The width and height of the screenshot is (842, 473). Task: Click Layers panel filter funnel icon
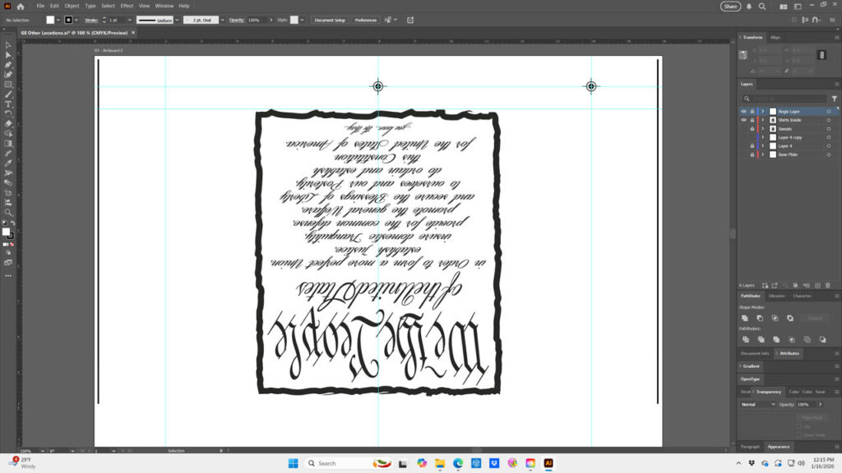point(834,99)
